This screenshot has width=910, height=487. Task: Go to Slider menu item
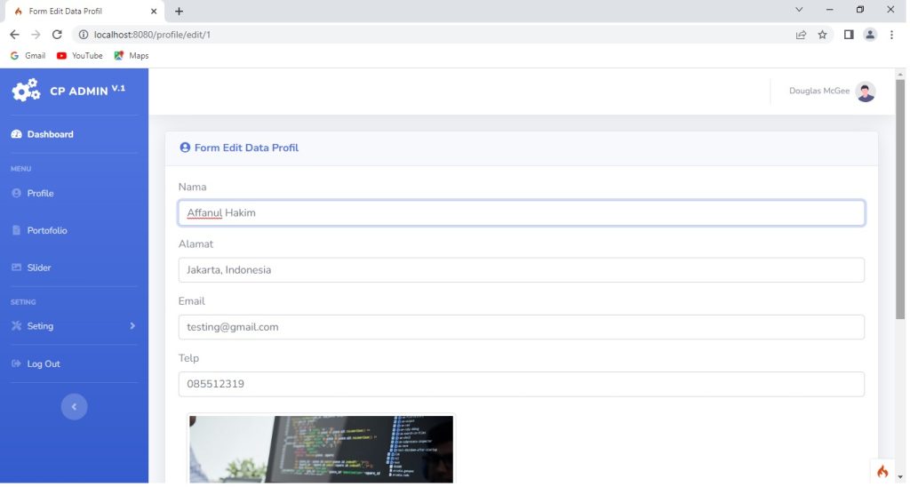(38, 267)
